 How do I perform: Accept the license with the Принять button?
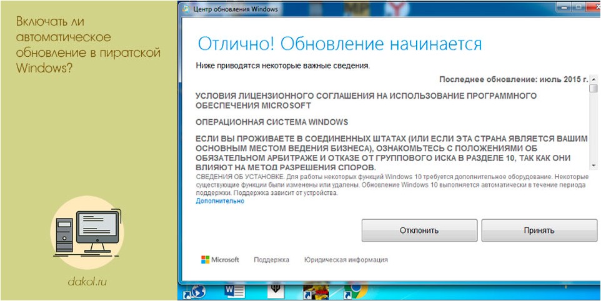[539, 230]
